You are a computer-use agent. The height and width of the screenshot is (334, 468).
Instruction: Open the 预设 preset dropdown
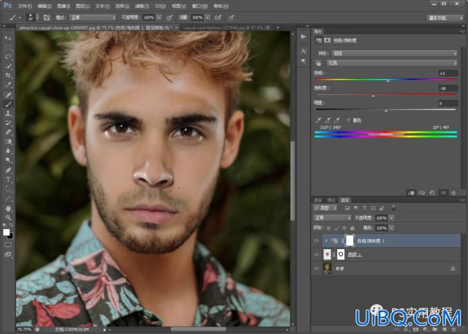[x=394, y=53]
